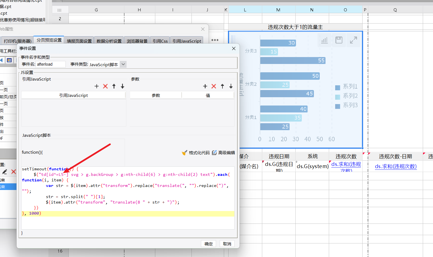433x257 pixels.
Task: Select column header O
Action: (x=345, y=10)
